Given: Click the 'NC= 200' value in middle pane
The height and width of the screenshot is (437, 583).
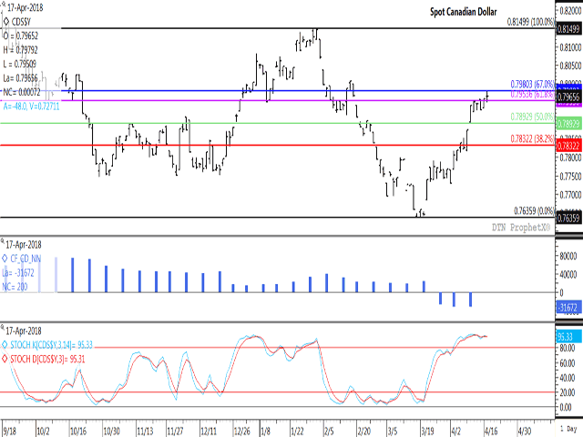Looking at the screenshot, I should (x=15, y=287).
